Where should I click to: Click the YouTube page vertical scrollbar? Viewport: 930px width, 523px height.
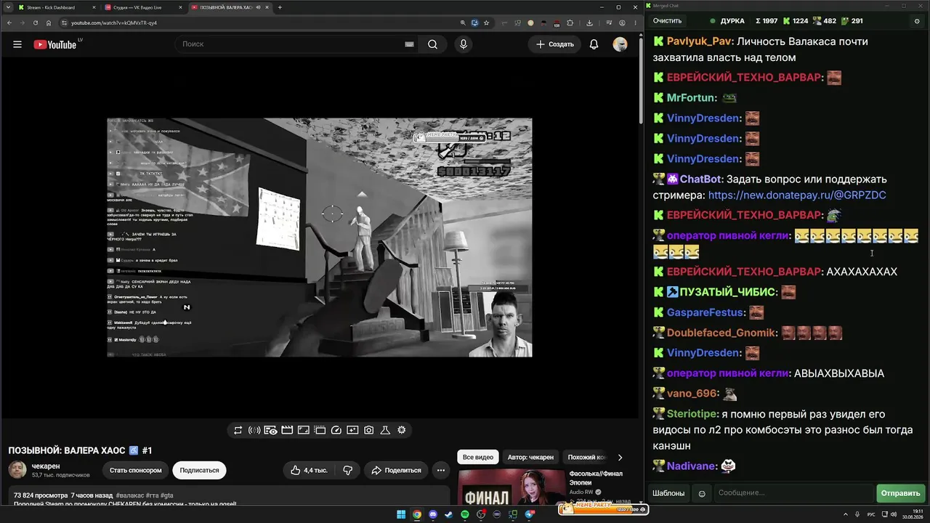[x=640, y=80]
